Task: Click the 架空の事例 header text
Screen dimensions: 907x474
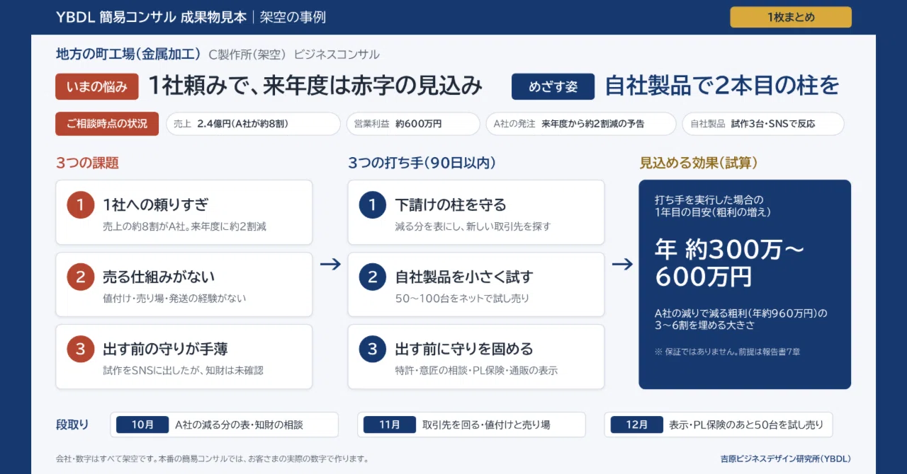Action: (293, 17)
